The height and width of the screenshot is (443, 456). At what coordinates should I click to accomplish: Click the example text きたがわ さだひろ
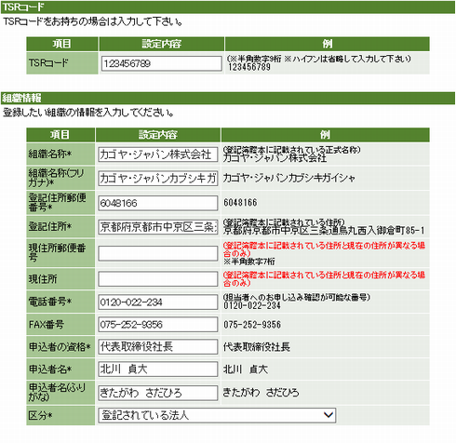pos(262,393)
